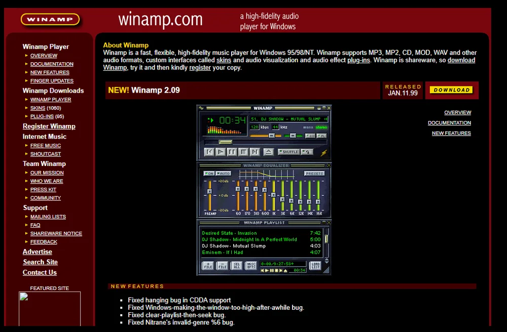Open the 'register' link in About paragraph

click(200, 67)
